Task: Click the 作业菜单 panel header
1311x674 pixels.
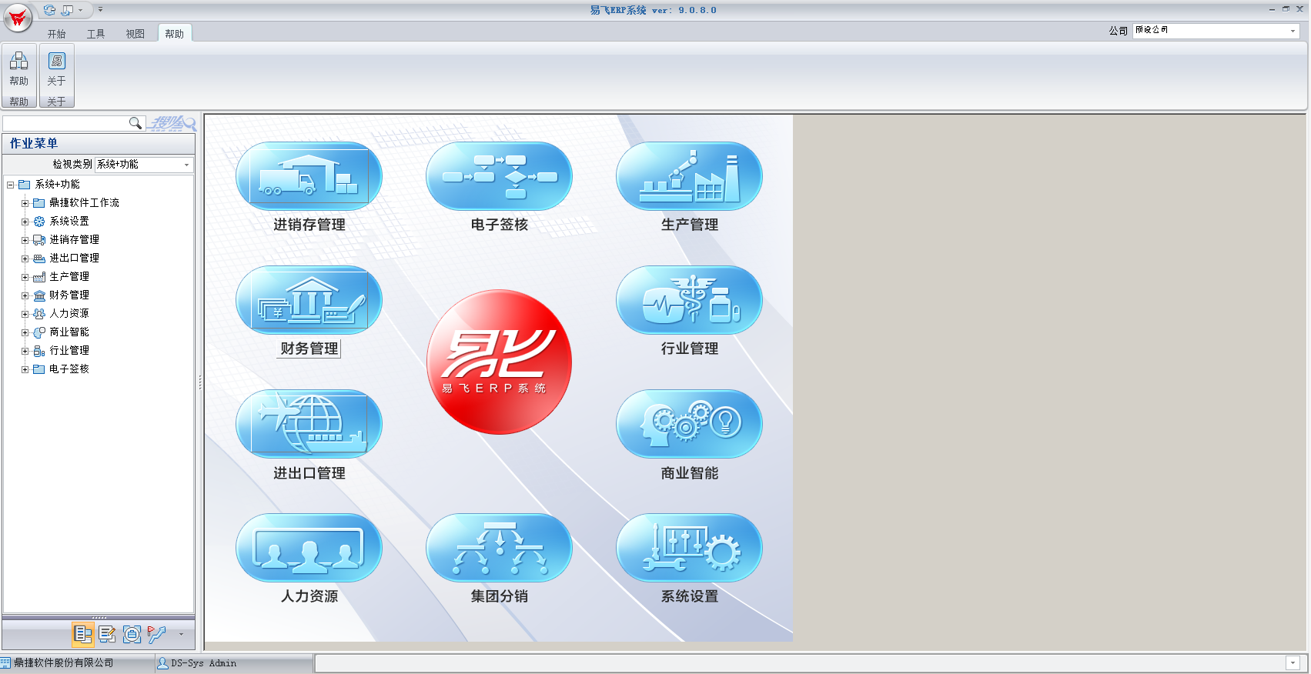Action: tap(99, 144)
